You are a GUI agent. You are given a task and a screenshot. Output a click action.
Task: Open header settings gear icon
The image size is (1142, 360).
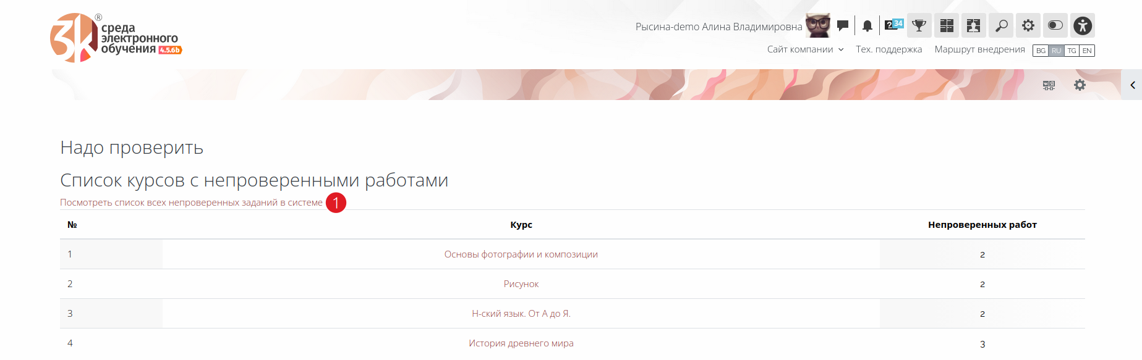click(x=1028, y=25)
